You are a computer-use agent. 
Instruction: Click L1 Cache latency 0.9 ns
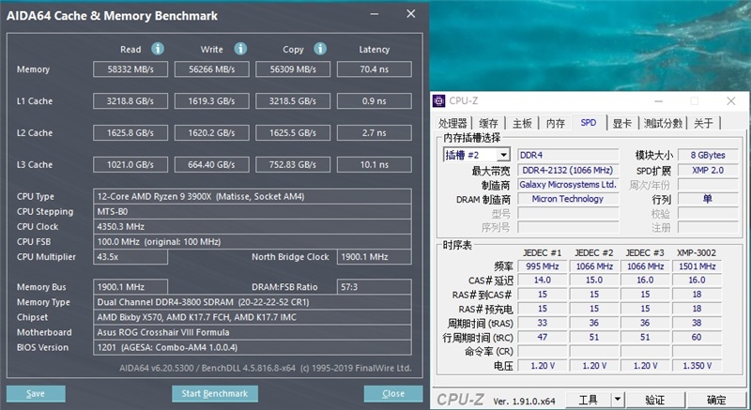pos(374,101)
